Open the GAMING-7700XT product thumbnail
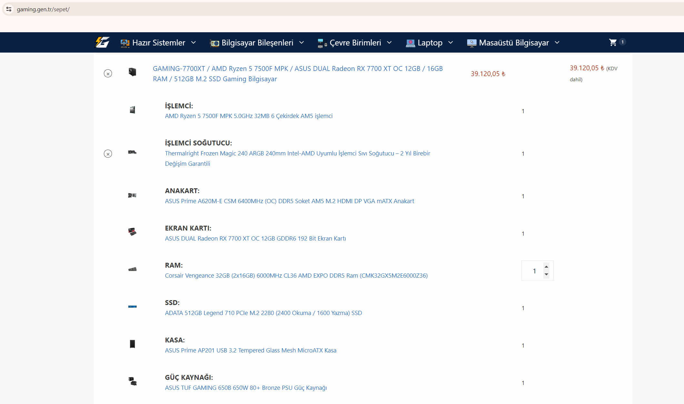 tap(132, 72)
